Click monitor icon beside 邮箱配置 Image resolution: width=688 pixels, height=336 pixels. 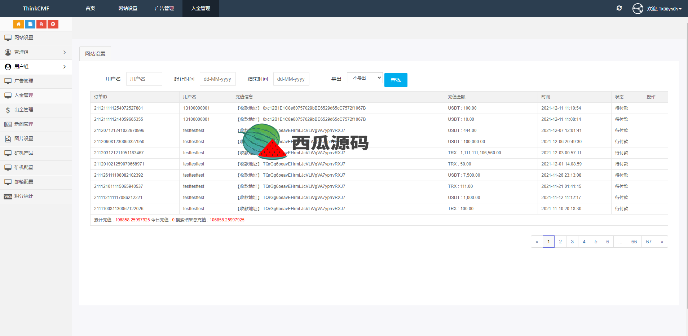coord(8,182)
